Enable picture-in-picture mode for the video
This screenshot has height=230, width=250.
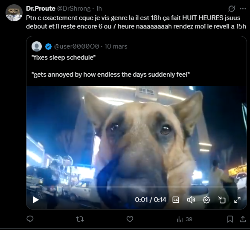pos(222,200)
